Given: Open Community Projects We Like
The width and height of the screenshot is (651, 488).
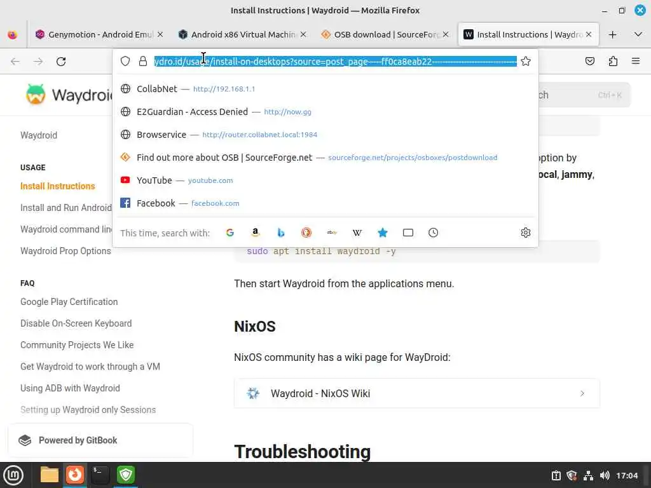Looking at the screenshot, I should click(x=77, y=345).
